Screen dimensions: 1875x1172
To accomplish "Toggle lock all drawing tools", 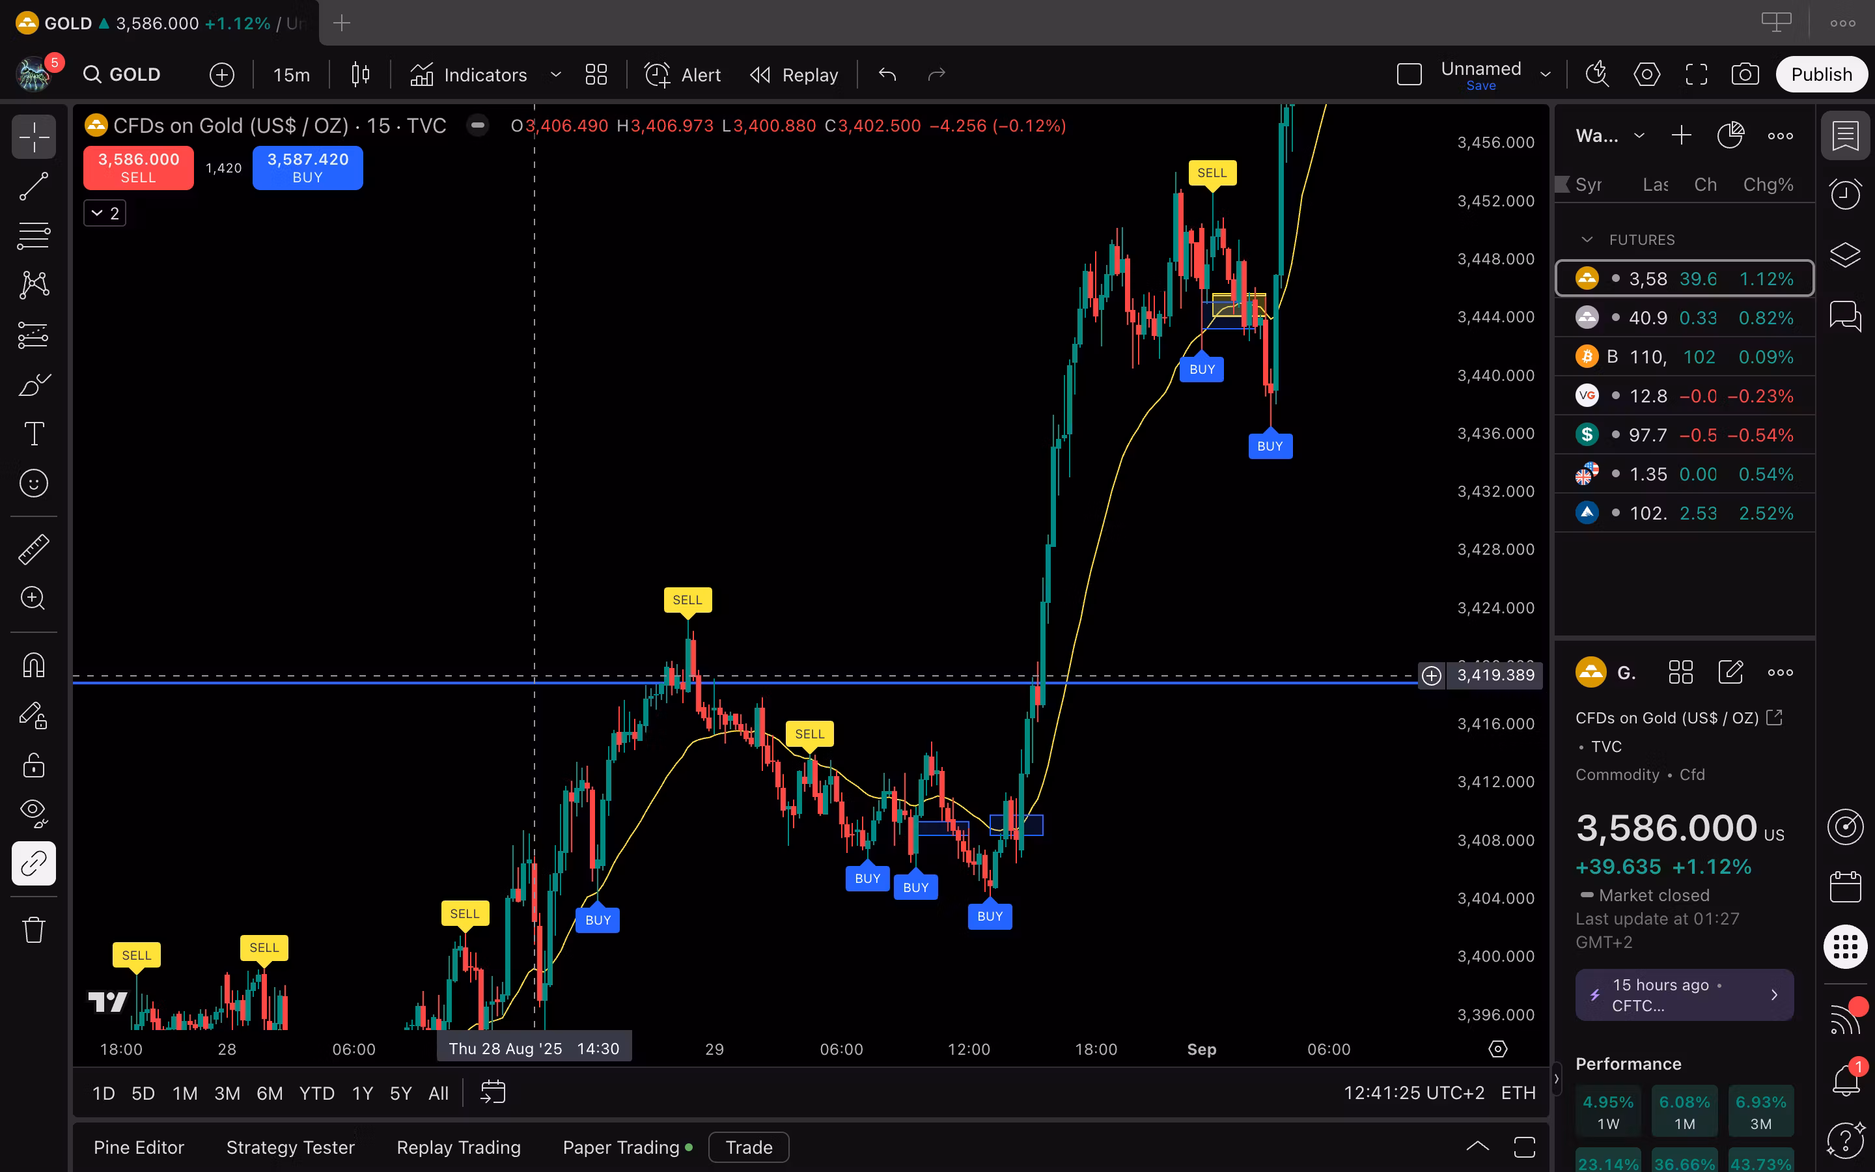I will point(33,764).
